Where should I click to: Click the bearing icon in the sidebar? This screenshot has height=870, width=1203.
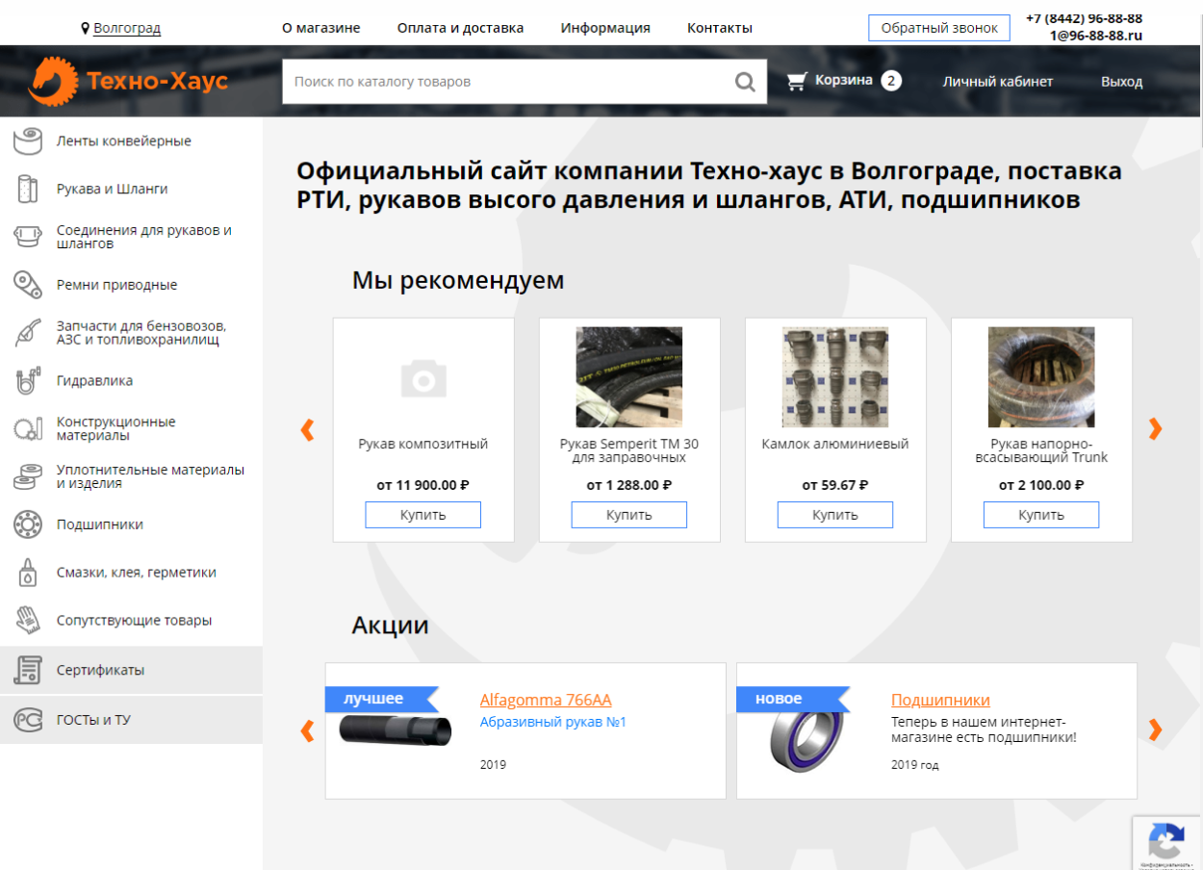[28, 525]
